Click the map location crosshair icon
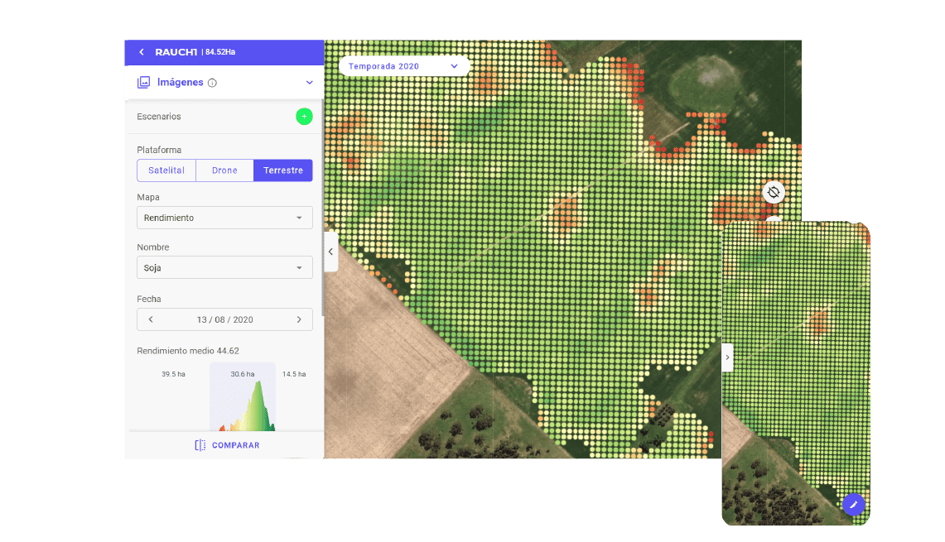945x542 pixels. (x=774, y=193)
